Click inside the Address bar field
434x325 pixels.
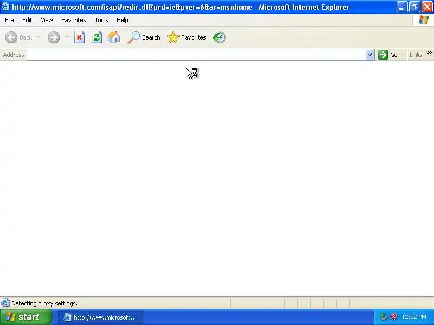tap(196, 55)
